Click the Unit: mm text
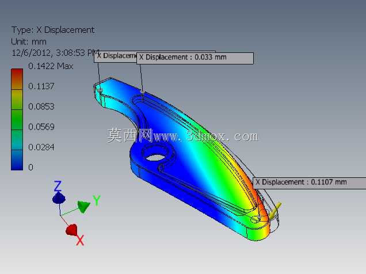Screen dimensions: 366x274 tap(29, 42)
